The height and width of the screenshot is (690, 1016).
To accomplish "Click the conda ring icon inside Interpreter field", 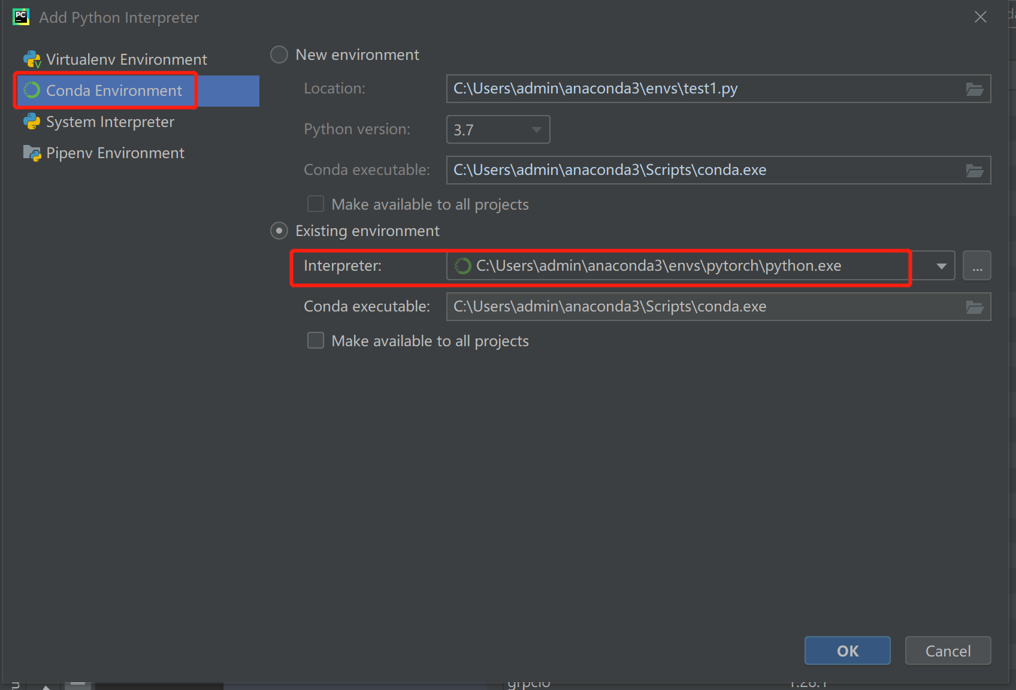I will tap(462, 265).
